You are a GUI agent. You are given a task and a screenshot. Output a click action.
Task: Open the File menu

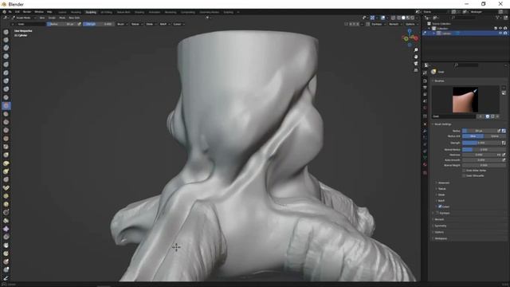coord(10,12)
